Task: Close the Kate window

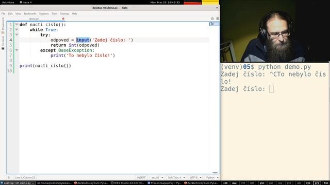Action: tap(217, 8)
